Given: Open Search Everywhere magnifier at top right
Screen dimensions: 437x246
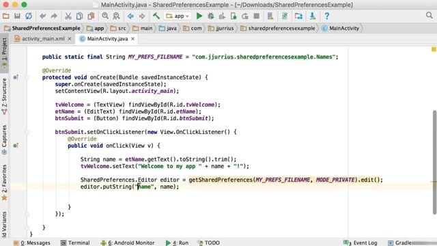Looking at the screenshot, I should pos(429,15).
